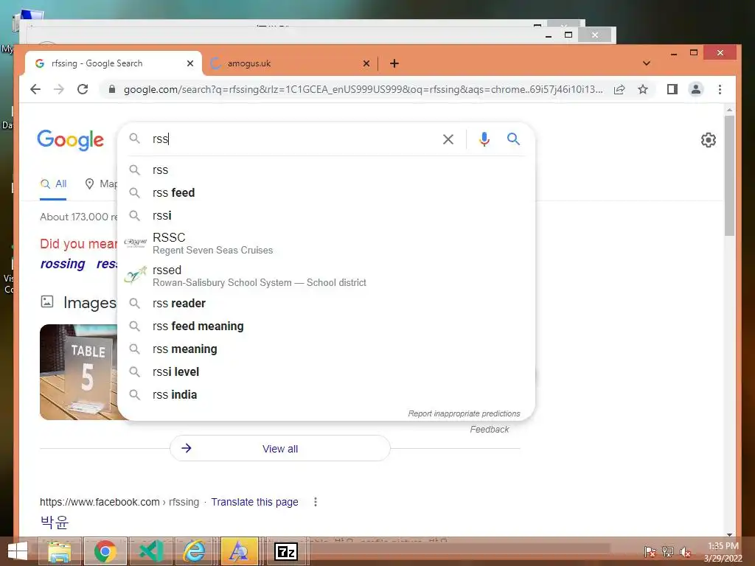Screen dimensions: 755x566
Task: Open the taskbar app with A icon
Action: pyautogui.click(x=239, y=551)
